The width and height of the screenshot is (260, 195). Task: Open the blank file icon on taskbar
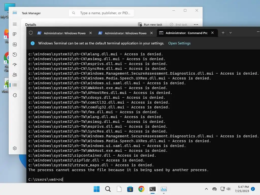[x=119, y=189]
